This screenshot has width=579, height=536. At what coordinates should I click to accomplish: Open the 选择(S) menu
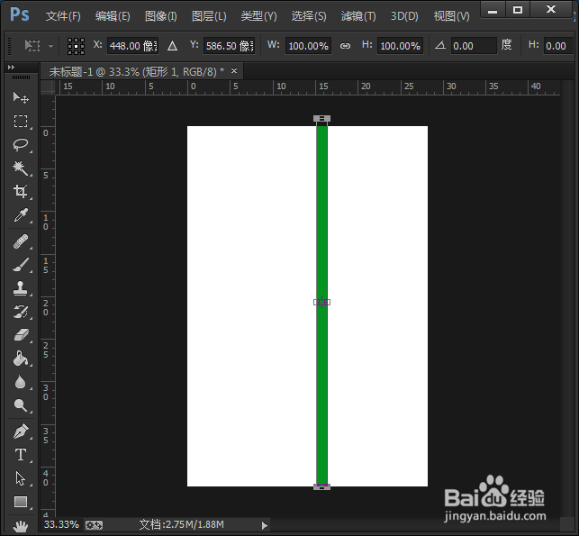point(309,16)
